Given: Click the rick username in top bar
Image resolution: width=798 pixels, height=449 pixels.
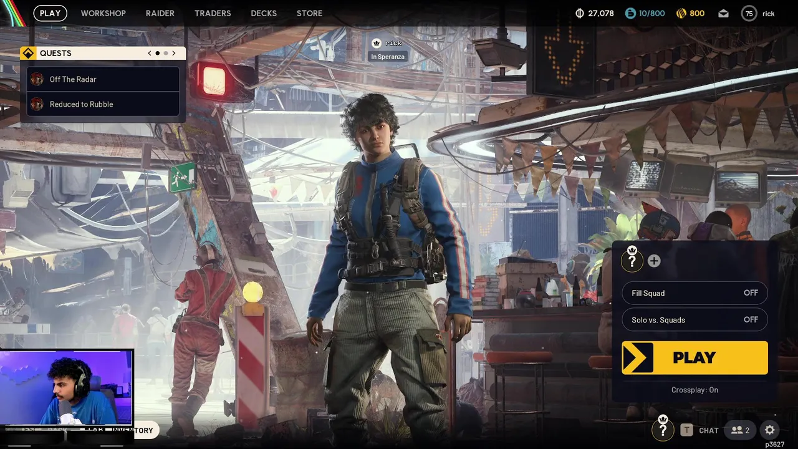Looking at the screenshot, I should coord(768,14).
